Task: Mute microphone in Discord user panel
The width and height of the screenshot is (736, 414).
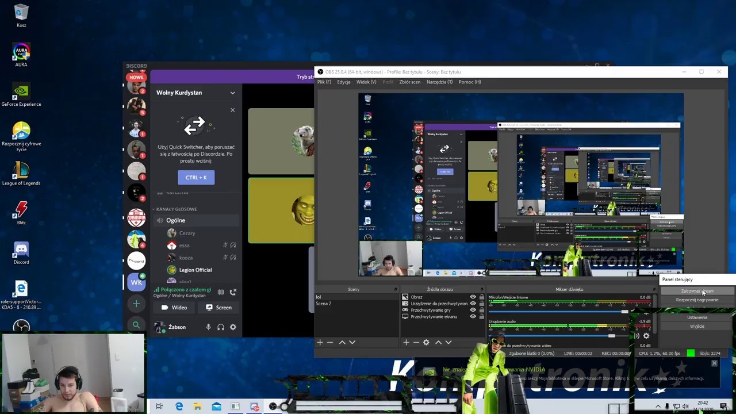Action: click(208, 327)
